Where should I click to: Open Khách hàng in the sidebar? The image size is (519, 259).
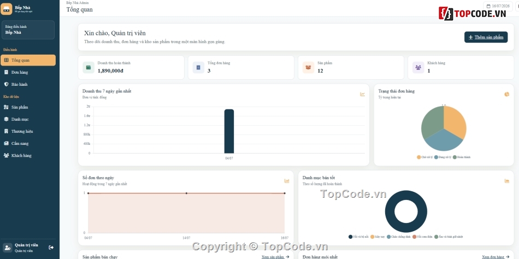[28, 156]
